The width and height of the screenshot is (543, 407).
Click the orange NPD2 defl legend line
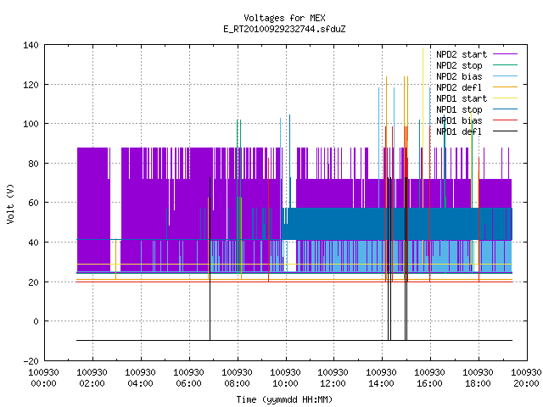pos(506,87)
